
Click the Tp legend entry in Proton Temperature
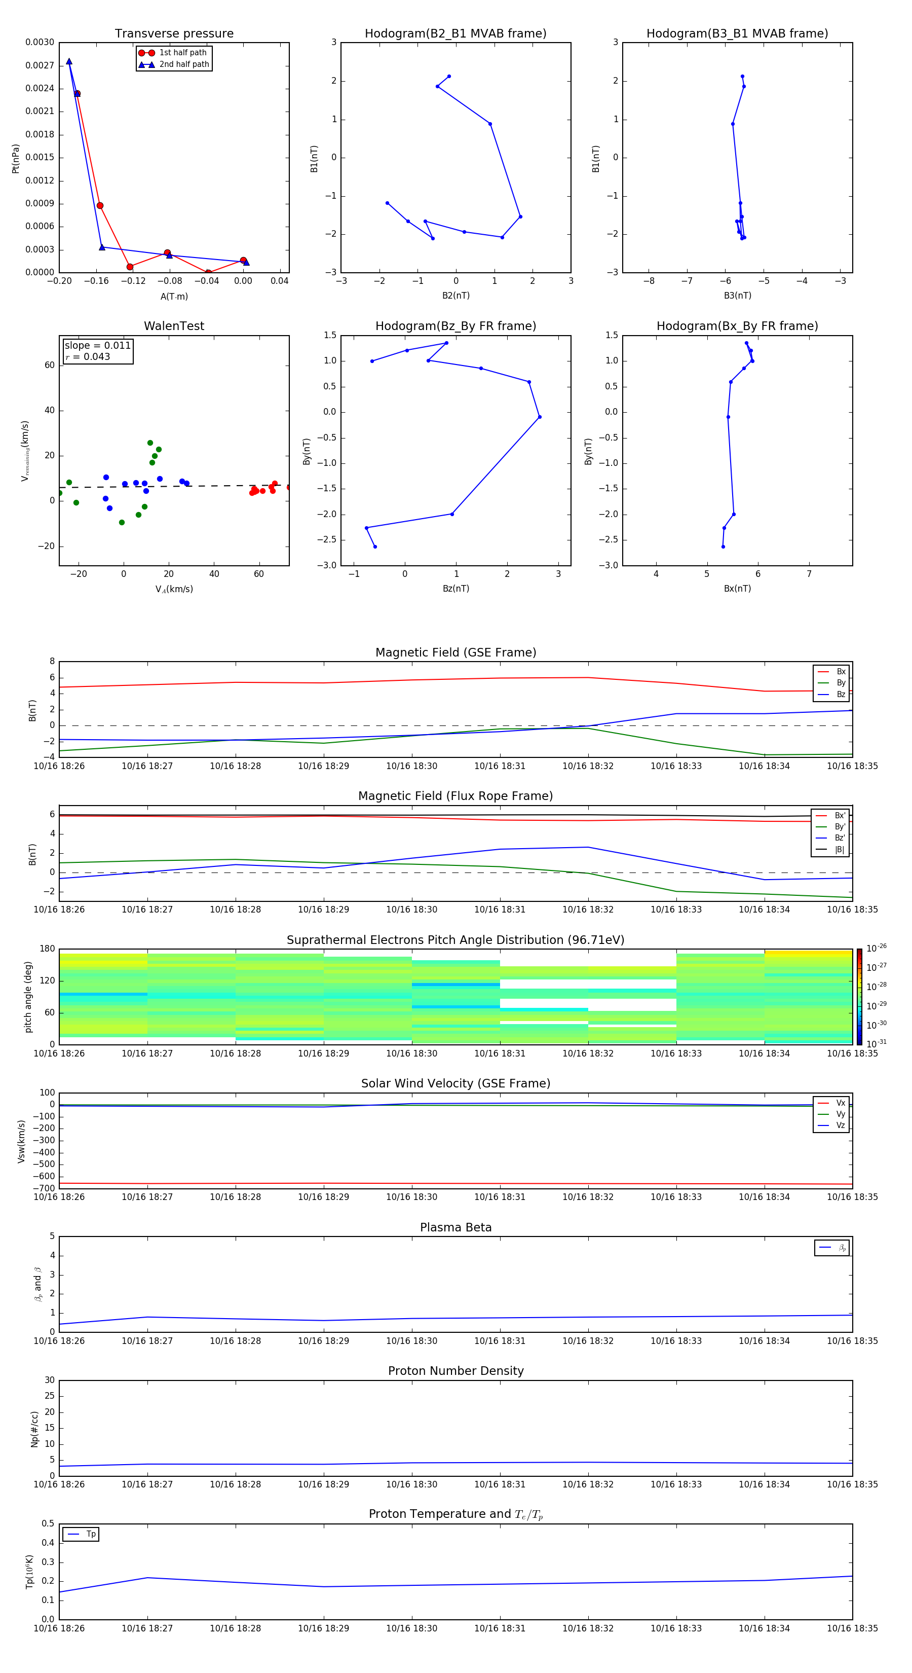point(81,1534)
